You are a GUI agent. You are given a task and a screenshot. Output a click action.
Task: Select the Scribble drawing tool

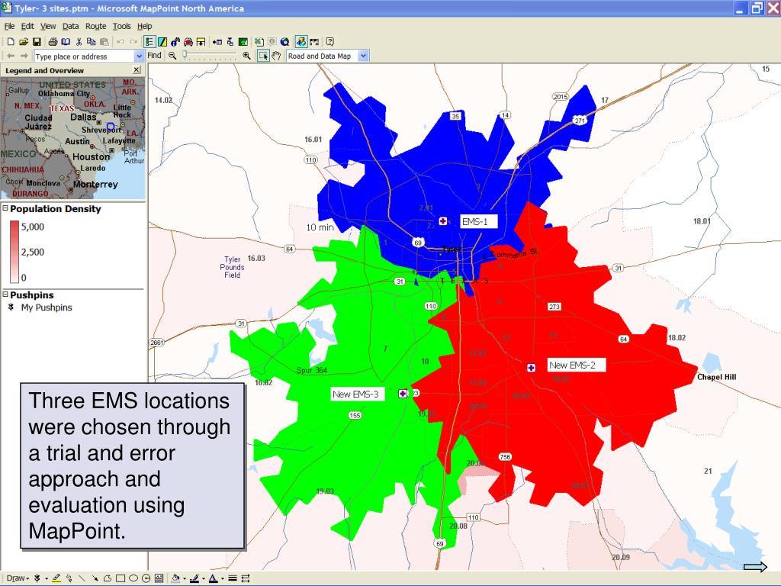pos(69,578)
